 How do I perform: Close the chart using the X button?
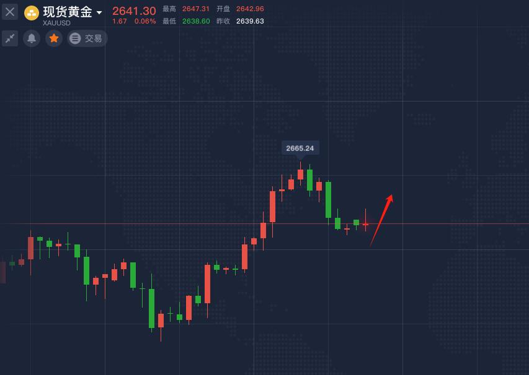point(10,12)
